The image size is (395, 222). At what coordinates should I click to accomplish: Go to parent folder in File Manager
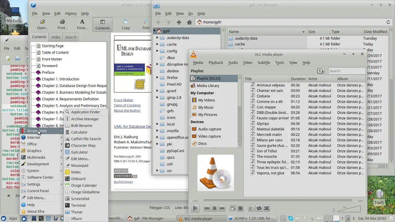tap(179, 22)
